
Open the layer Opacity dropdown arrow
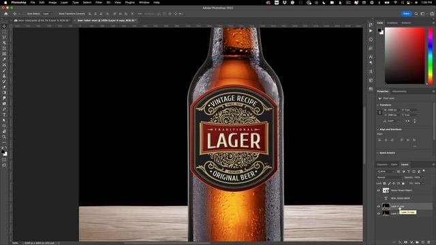click(422, 177)
